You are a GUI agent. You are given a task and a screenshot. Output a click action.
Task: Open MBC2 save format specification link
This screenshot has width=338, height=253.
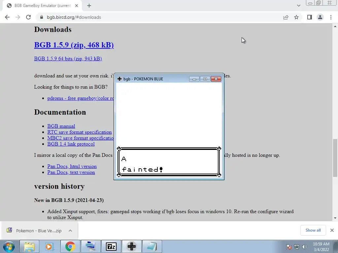81,138
